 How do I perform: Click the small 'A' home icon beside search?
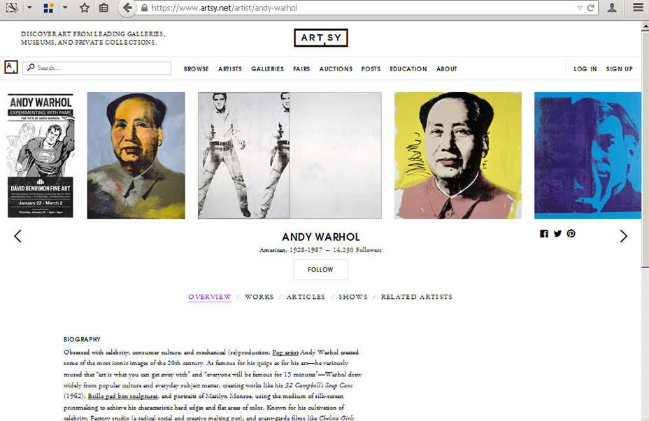click(x=11, y=67)
